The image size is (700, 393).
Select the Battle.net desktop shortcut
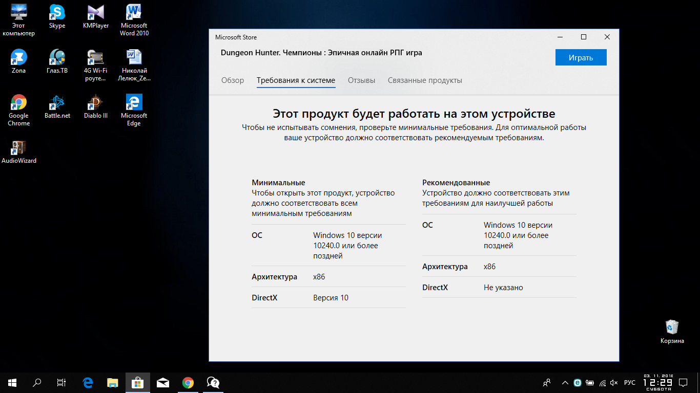coord(57,106)
